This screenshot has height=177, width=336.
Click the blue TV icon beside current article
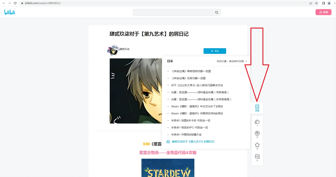point(168,142)
